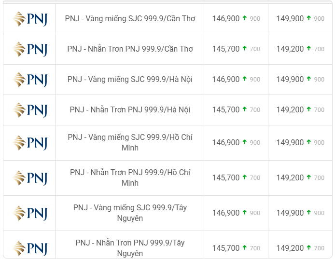Viewport: 335px width, 259px height.
Task: Click PNJ logo in Vàng miếng Tây Nguyên row
Action: click(x=30, y=213)
